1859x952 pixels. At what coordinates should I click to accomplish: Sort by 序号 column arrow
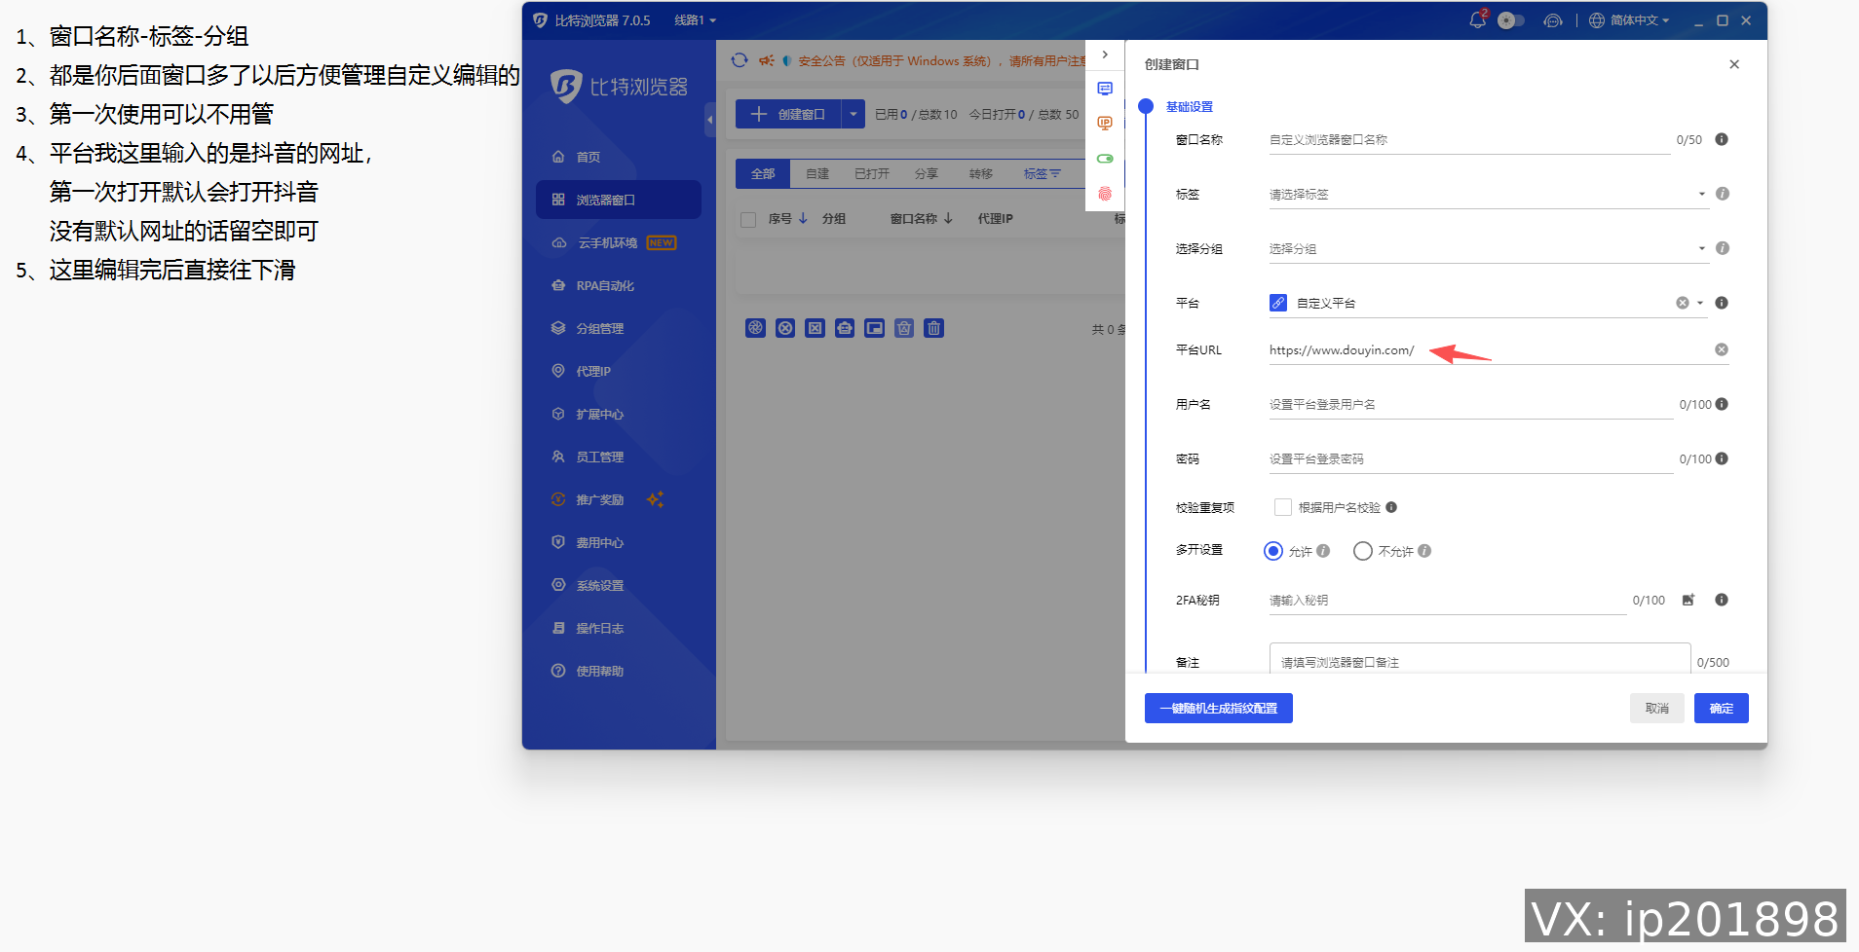pos(803,218)
